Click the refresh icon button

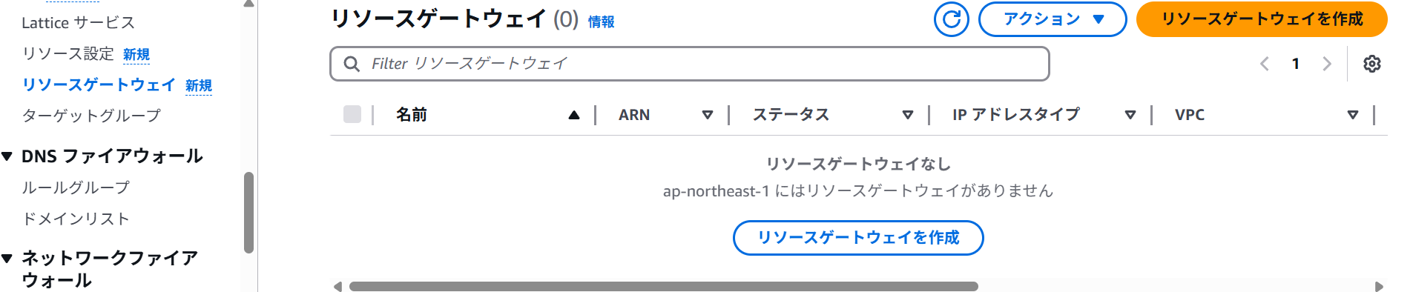coord(952,19)
